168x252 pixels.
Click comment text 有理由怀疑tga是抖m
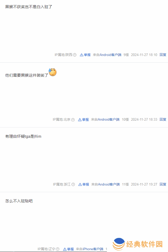[x=23, y=137]
